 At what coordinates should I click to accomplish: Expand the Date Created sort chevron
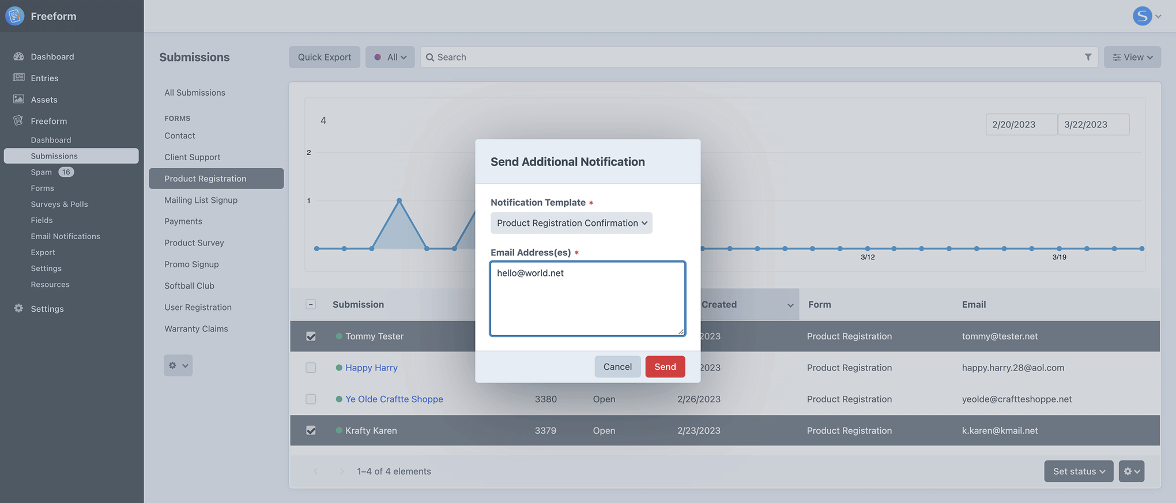click(790, 305)
